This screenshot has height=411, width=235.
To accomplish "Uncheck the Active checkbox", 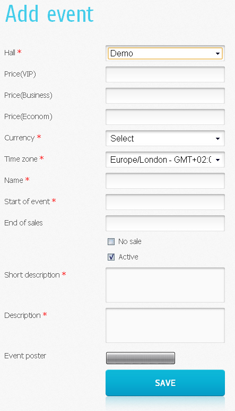I will (x=111, y=257).
